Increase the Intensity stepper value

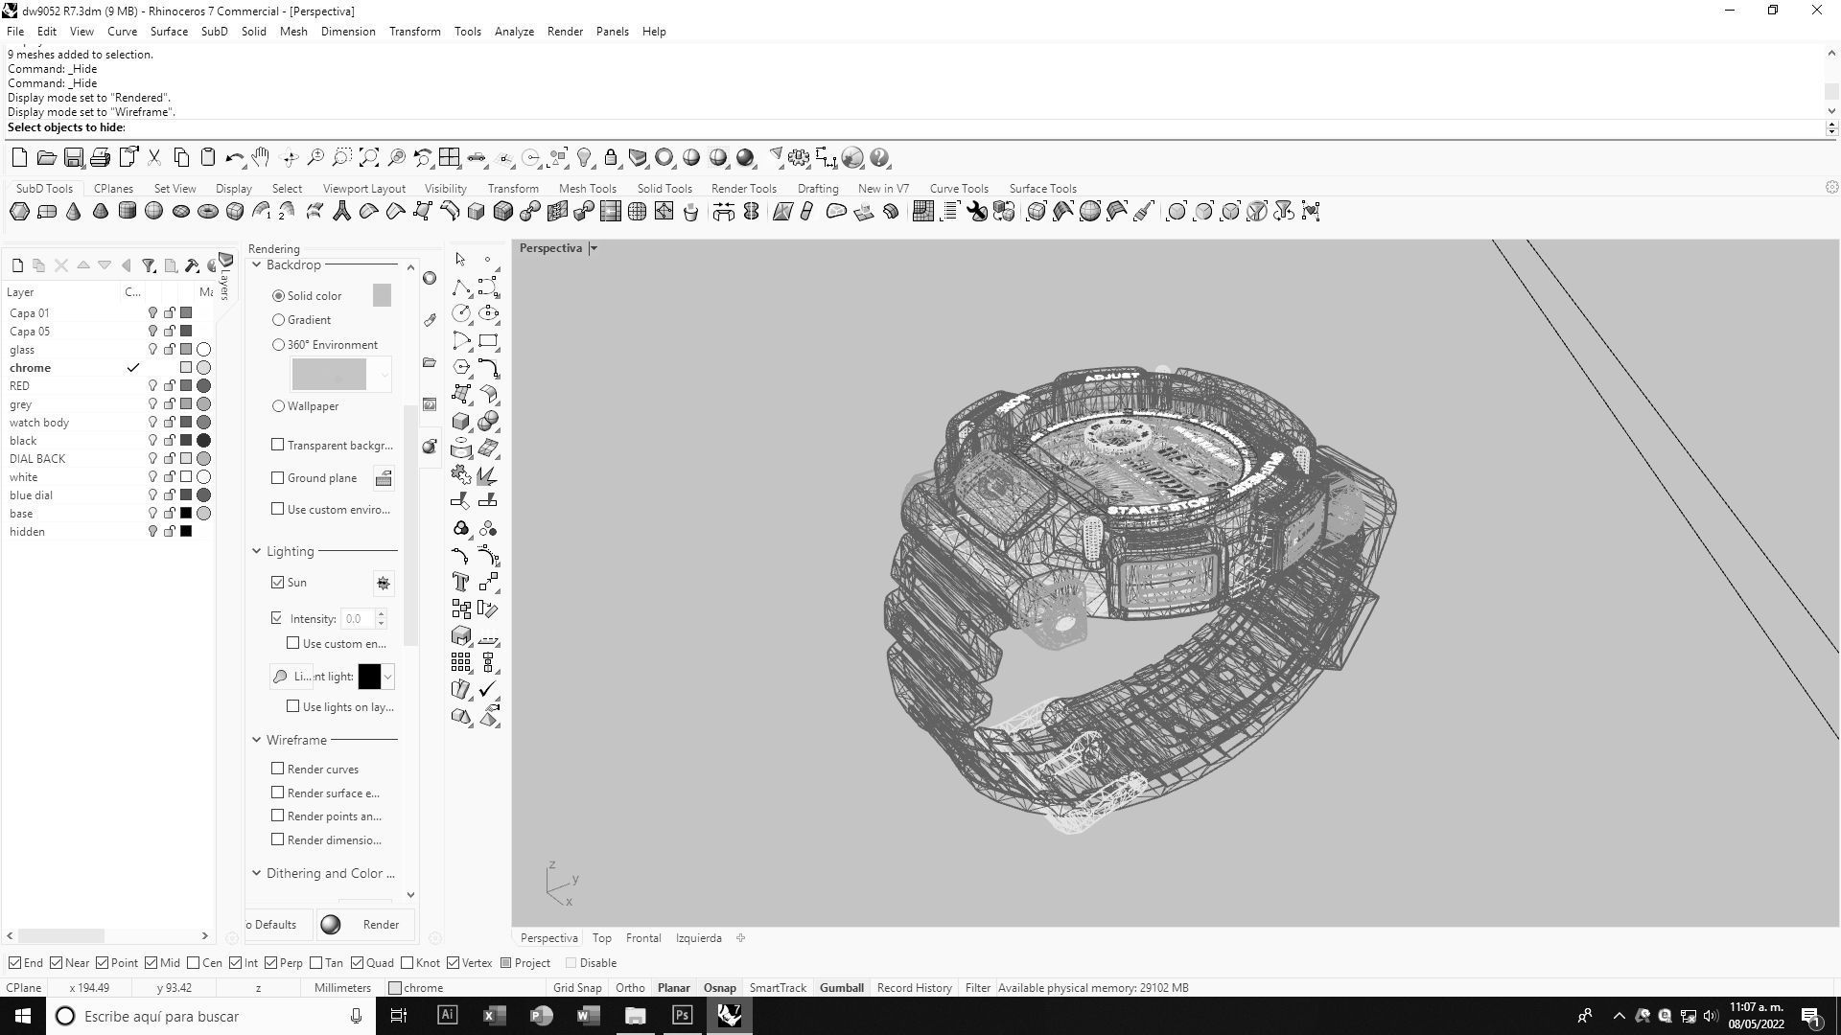click(x=381, y=614)
